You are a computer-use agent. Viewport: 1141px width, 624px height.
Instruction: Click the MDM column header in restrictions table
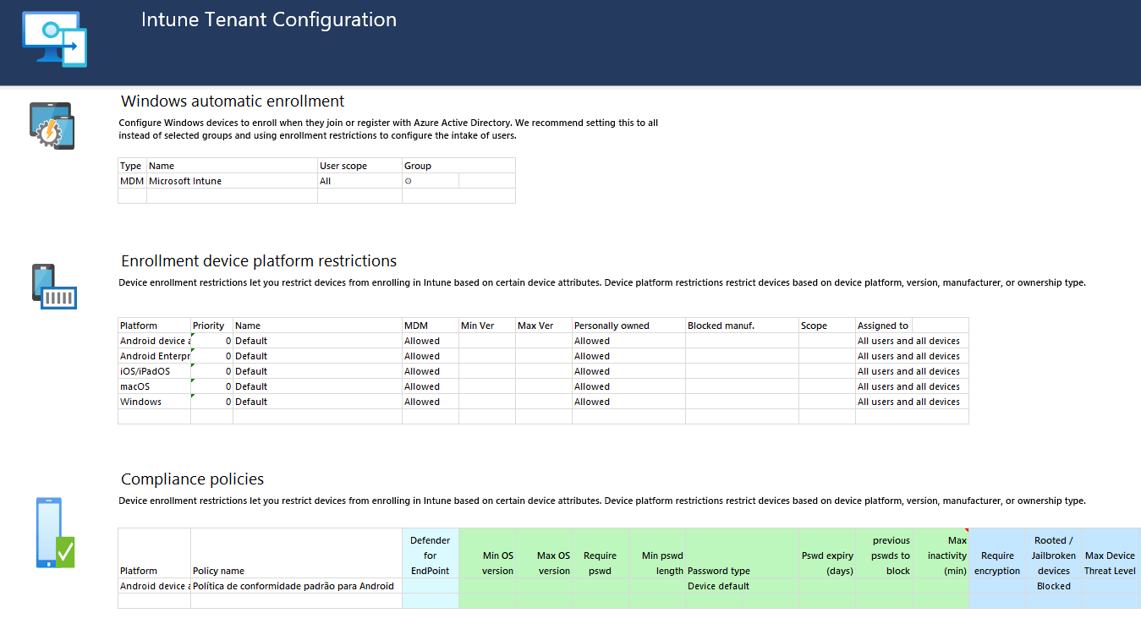[431, 326]
